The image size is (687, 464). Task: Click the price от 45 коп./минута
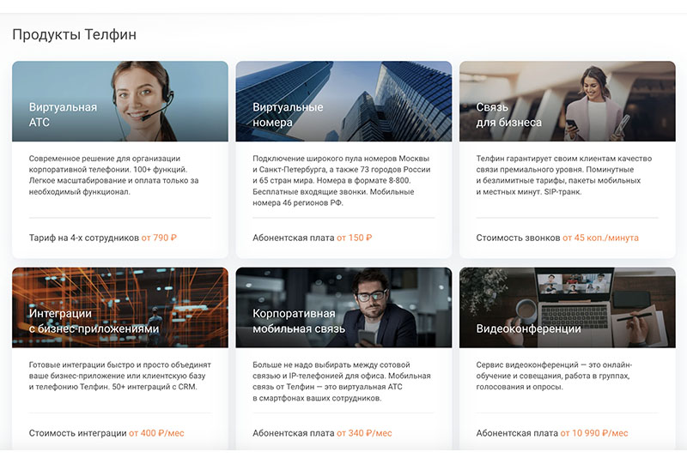click(x=600, y=238)
